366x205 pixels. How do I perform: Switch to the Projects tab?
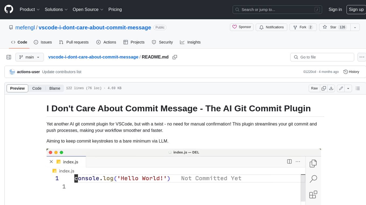pyautogui.click(x=134, y=42)
